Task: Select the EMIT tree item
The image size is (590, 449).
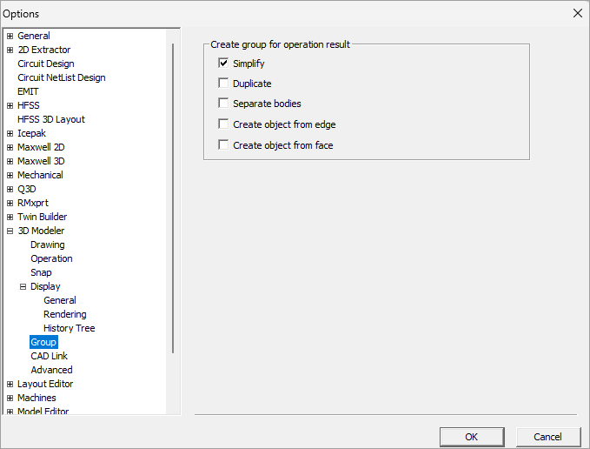Action: tap(28, 91)
